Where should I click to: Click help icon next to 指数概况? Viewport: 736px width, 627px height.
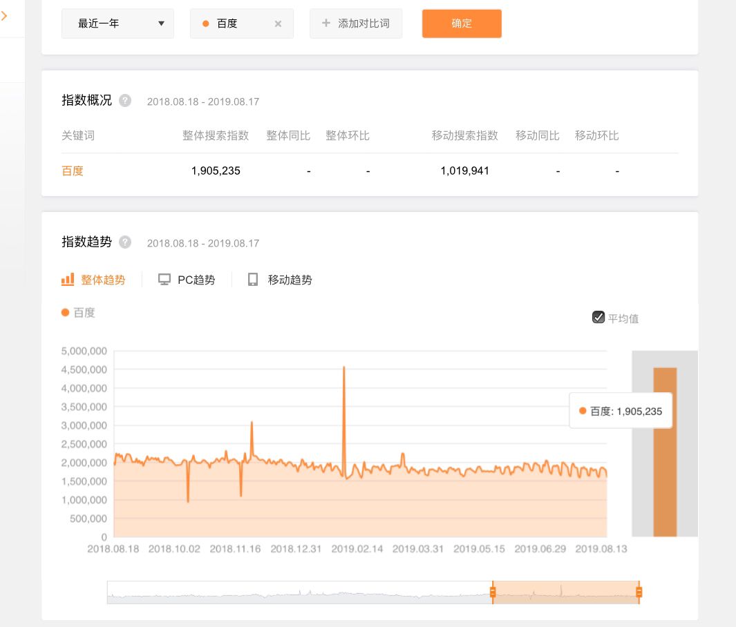125,100
